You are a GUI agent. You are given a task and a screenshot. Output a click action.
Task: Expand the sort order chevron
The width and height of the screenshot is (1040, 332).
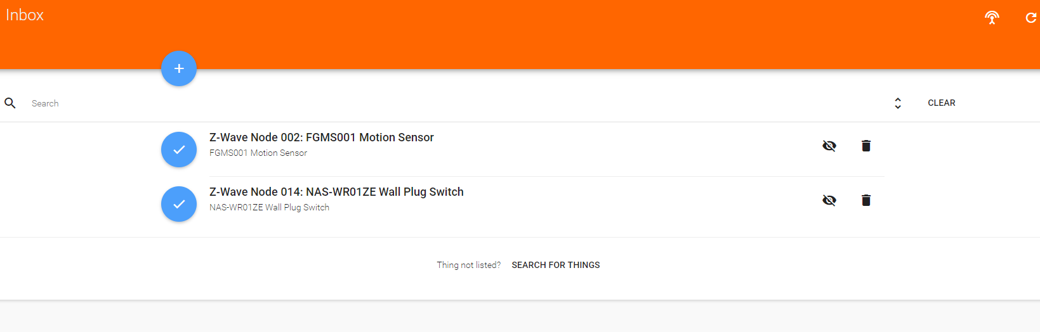click(x=898, y=103)
